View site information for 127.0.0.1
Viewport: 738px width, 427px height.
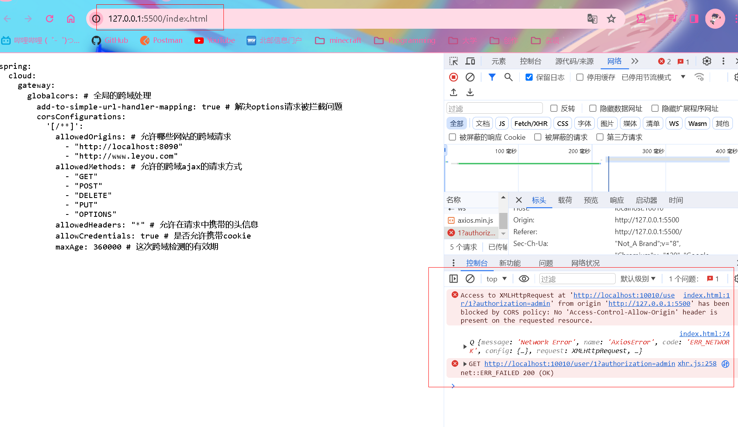[x=96, y=18]
